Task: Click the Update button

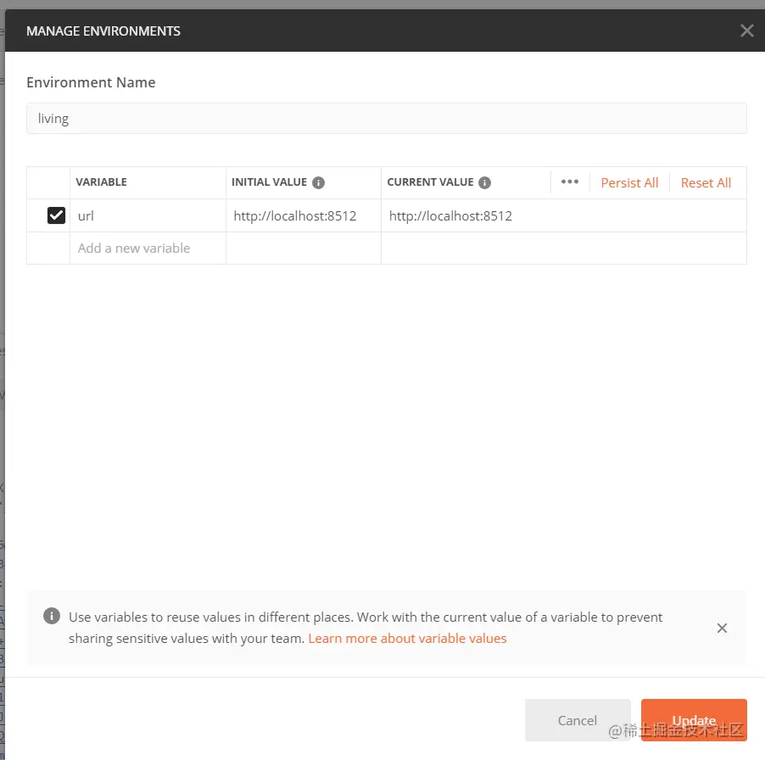Action: click(x=694, y=720)
